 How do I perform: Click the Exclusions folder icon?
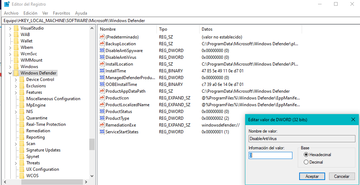tap(22, 86)
